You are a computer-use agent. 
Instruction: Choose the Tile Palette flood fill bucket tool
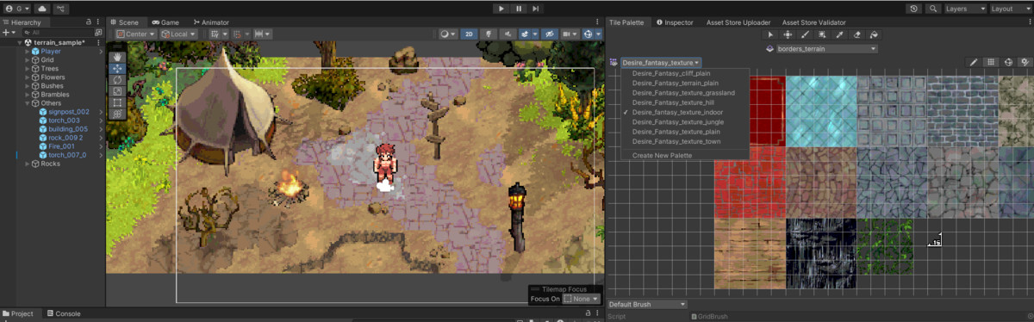(x=874, y=34)
